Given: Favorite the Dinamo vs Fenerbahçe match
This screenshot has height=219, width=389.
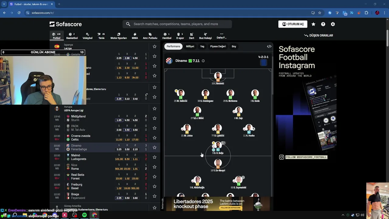Looking at the screenshot, I should coord(154,148).
